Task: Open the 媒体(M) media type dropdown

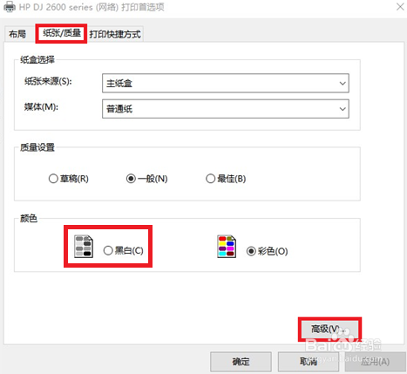Action: tap(226, 109)
